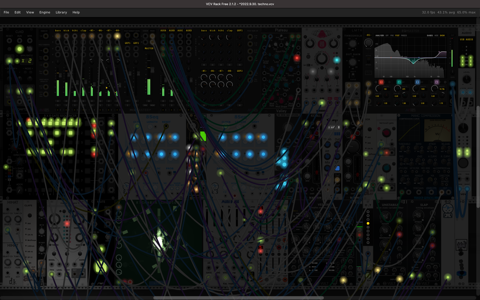This screenshot has width=480, height=300.
Task: Click the LMTR Out Gain knob
Action: pyautogui.click(x=353, y=62)
